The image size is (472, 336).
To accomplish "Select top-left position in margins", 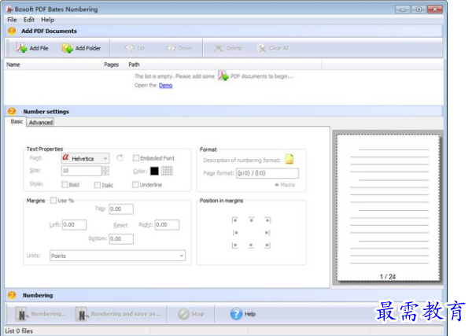I will pyautogui.click(x=234, y=220).
